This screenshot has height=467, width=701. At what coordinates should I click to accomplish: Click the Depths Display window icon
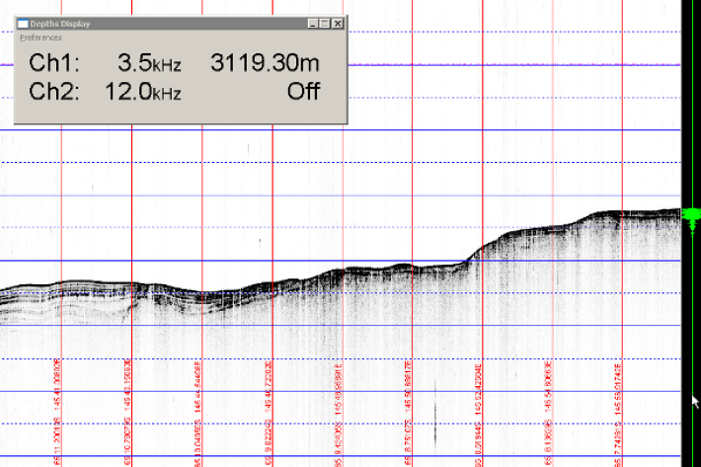(23, 23)
